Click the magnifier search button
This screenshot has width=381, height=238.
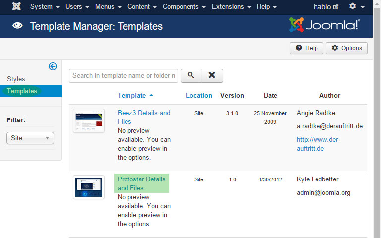191,76
